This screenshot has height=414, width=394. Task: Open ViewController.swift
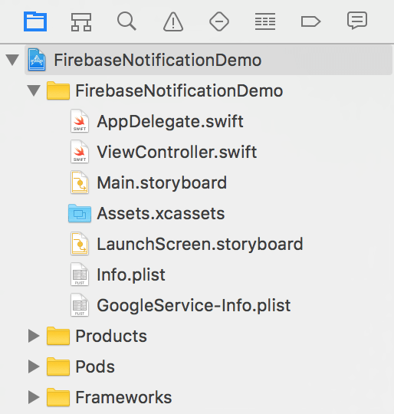pos(177,152)
